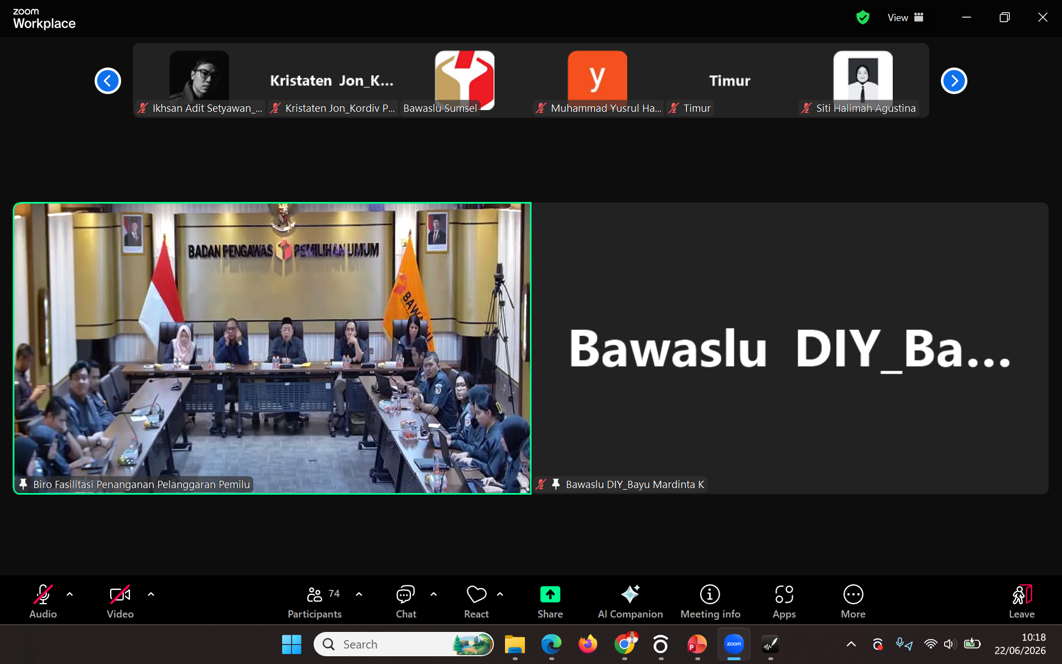1062x664 pixels.
Task: Select Bawaslu Sumsel participant tile
Action: point(465,81)
